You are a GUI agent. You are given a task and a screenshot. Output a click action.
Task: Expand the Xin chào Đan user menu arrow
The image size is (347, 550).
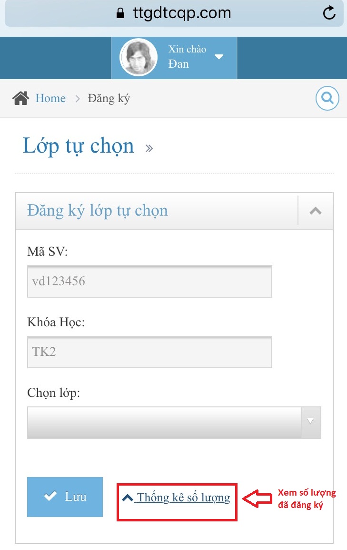coord(219,57)
